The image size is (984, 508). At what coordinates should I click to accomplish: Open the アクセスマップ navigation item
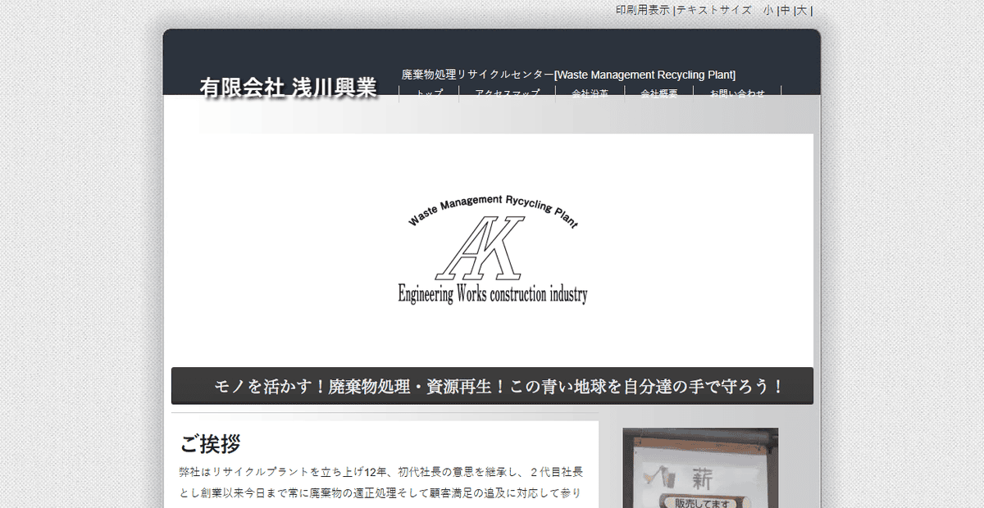(508, 93)
